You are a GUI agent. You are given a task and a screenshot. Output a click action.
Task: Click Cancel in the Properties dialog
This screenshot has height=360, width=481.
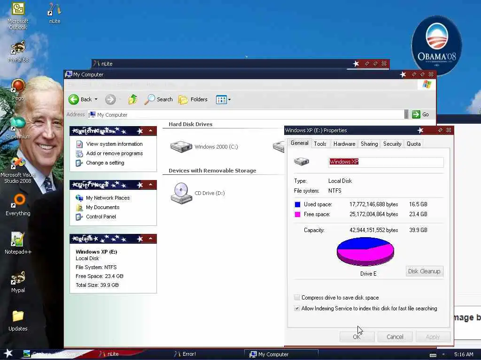coord(395,337)
